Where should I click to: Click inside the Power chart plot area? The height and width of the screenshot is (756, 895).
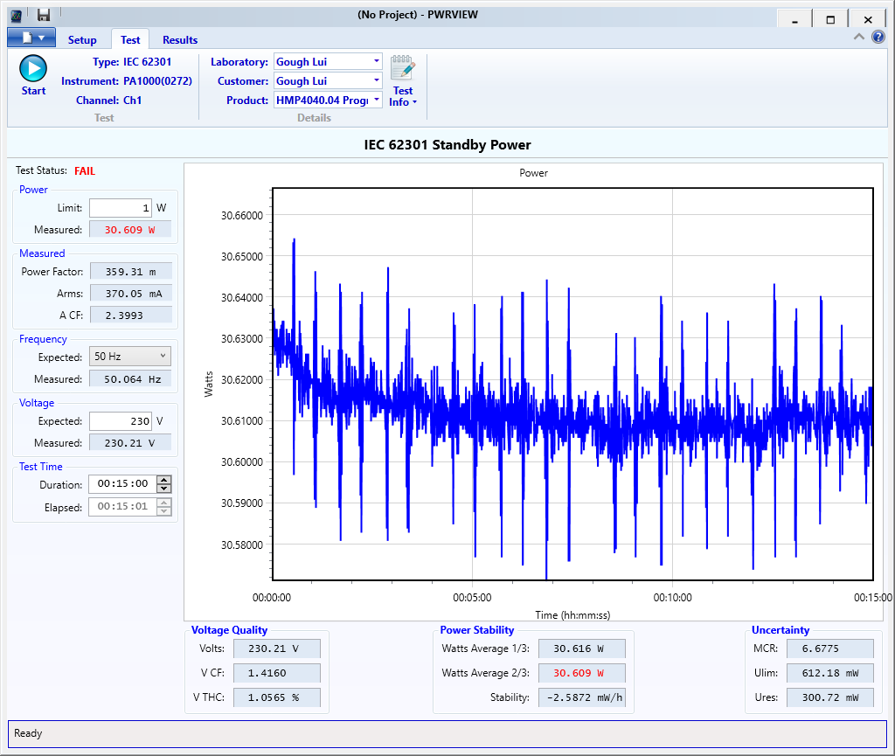coord(572,384)
